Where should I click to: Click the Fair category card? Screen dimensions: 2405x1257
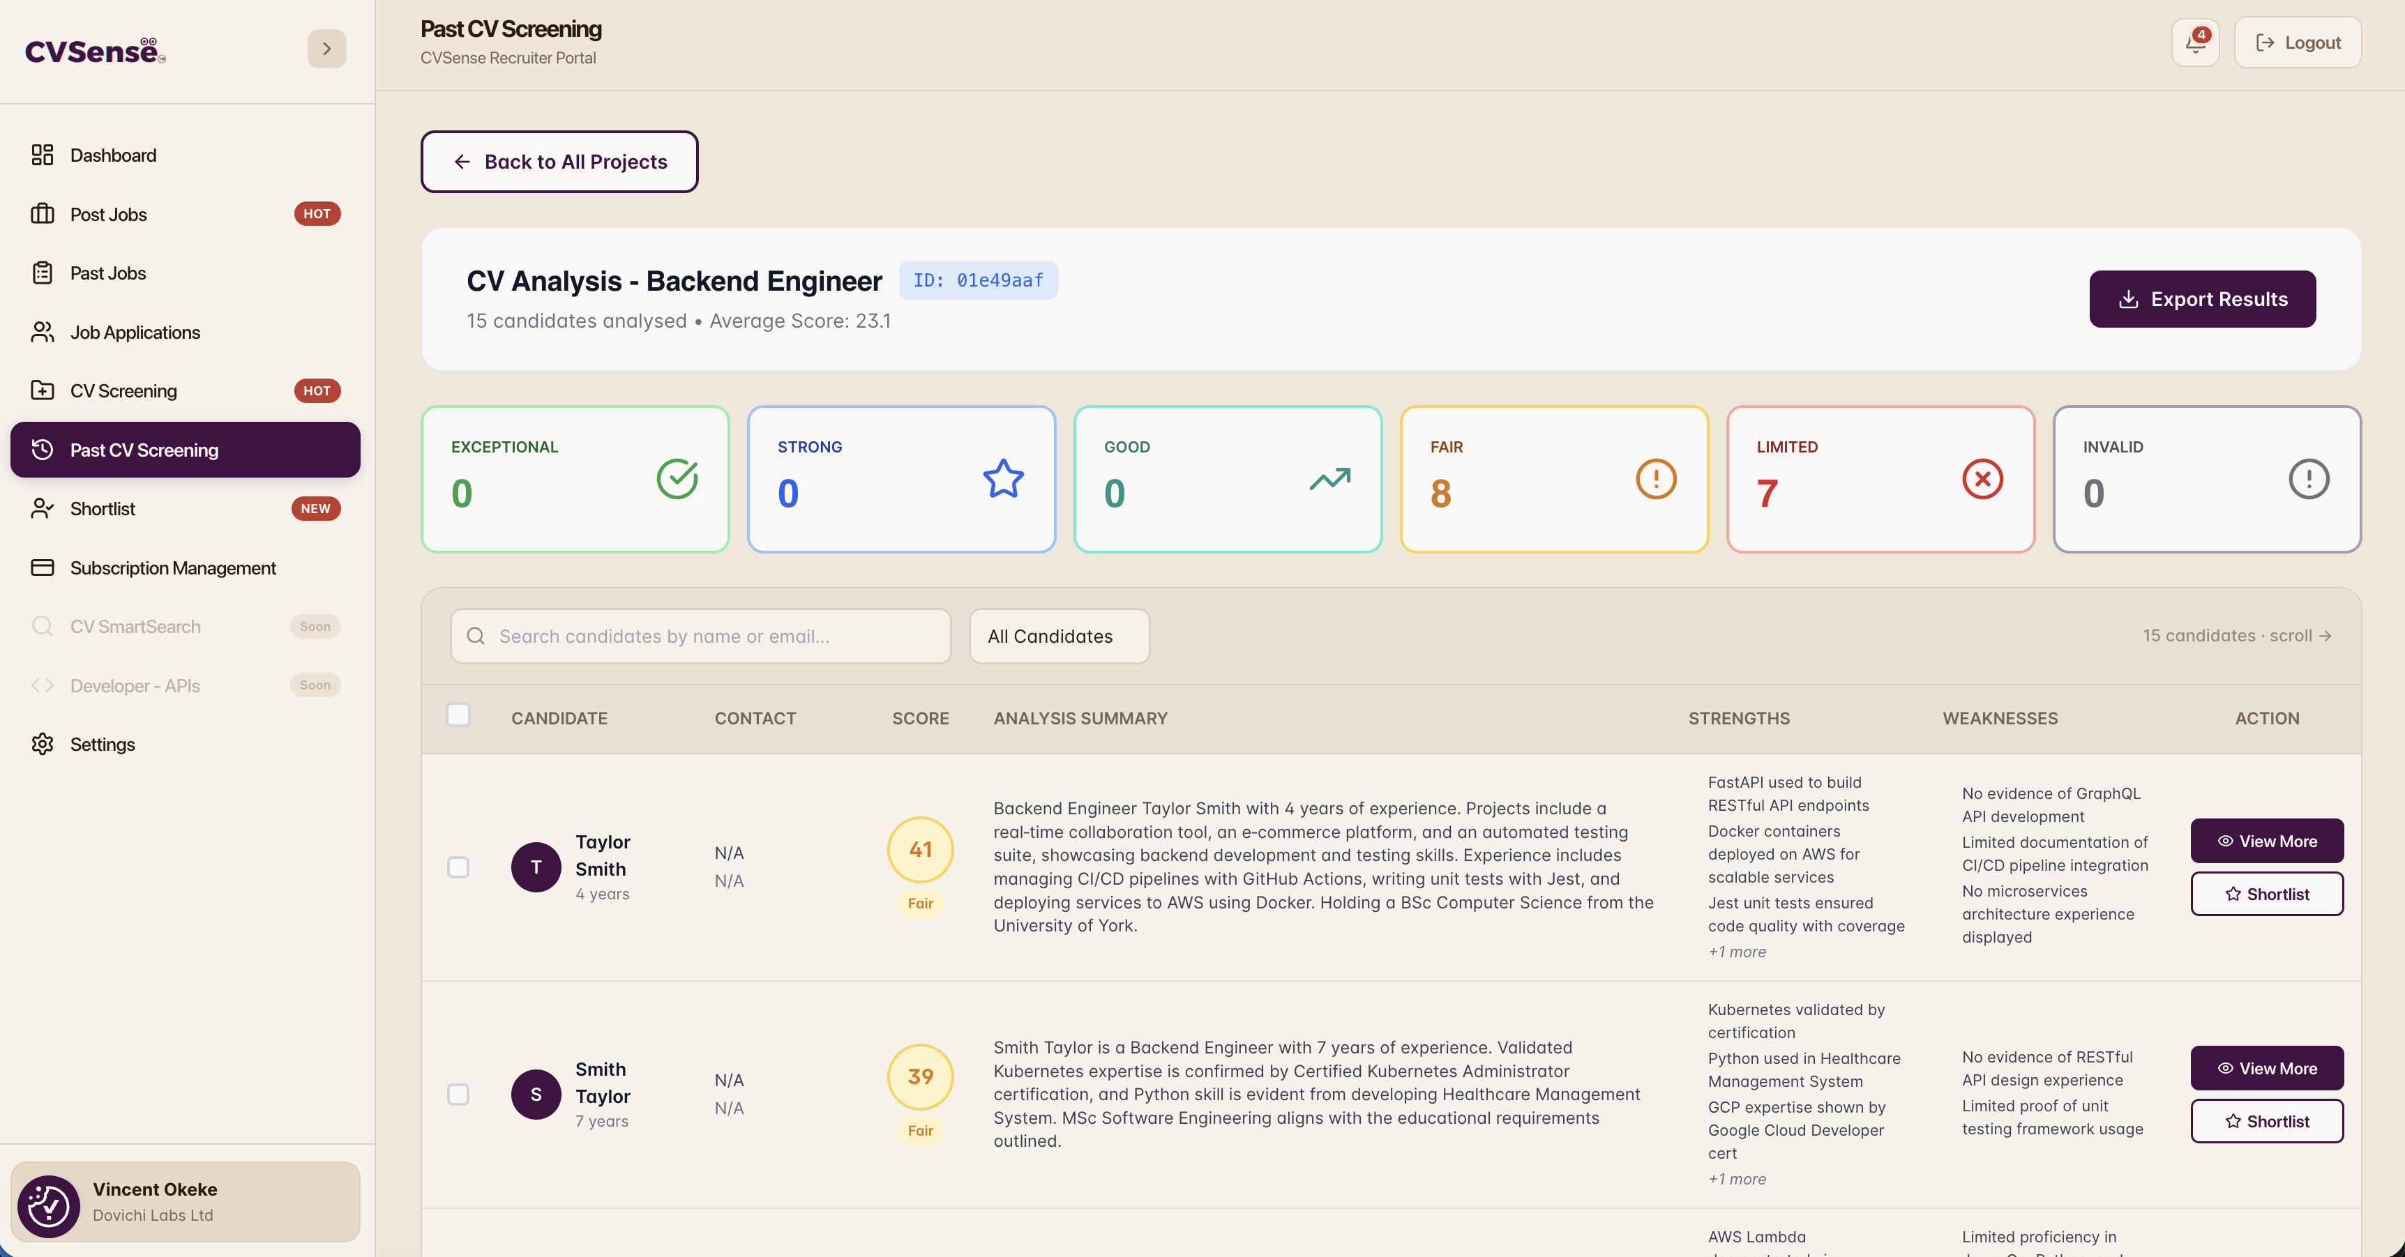[1553, 479]
